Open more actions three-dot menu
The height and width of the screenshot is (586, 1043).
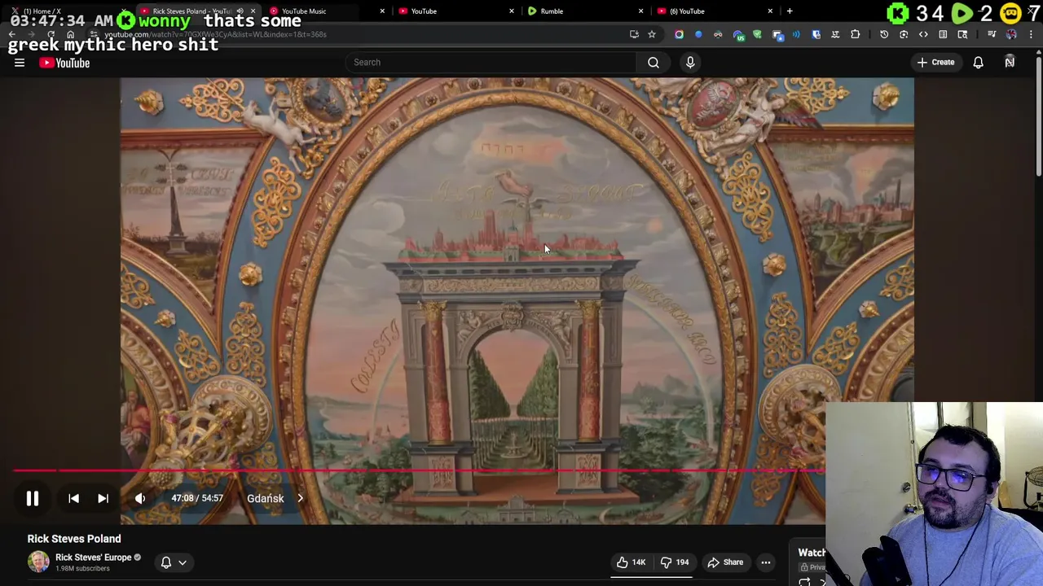766,562
